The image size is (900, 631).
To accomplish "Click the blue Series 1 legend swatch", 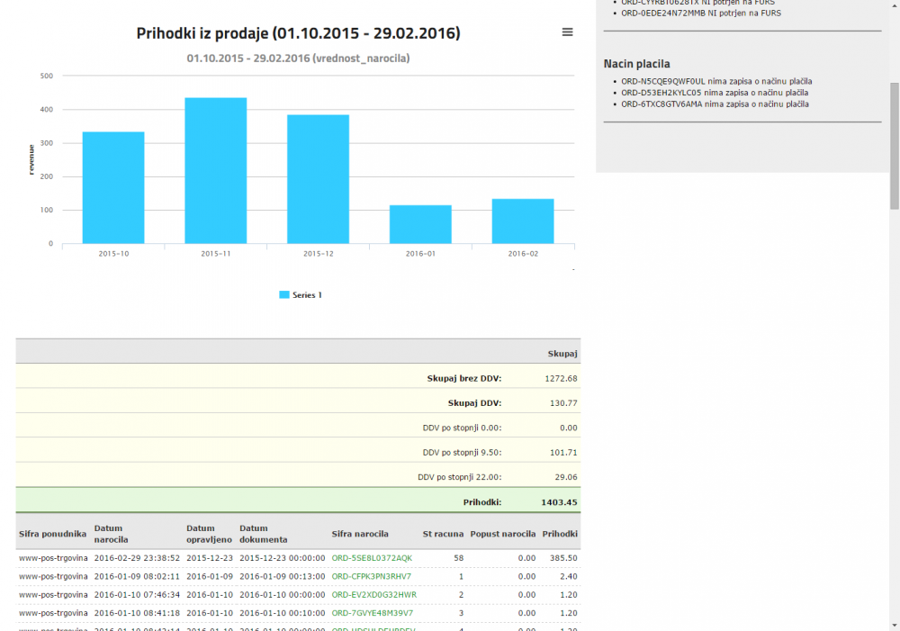I will (284, 295).
